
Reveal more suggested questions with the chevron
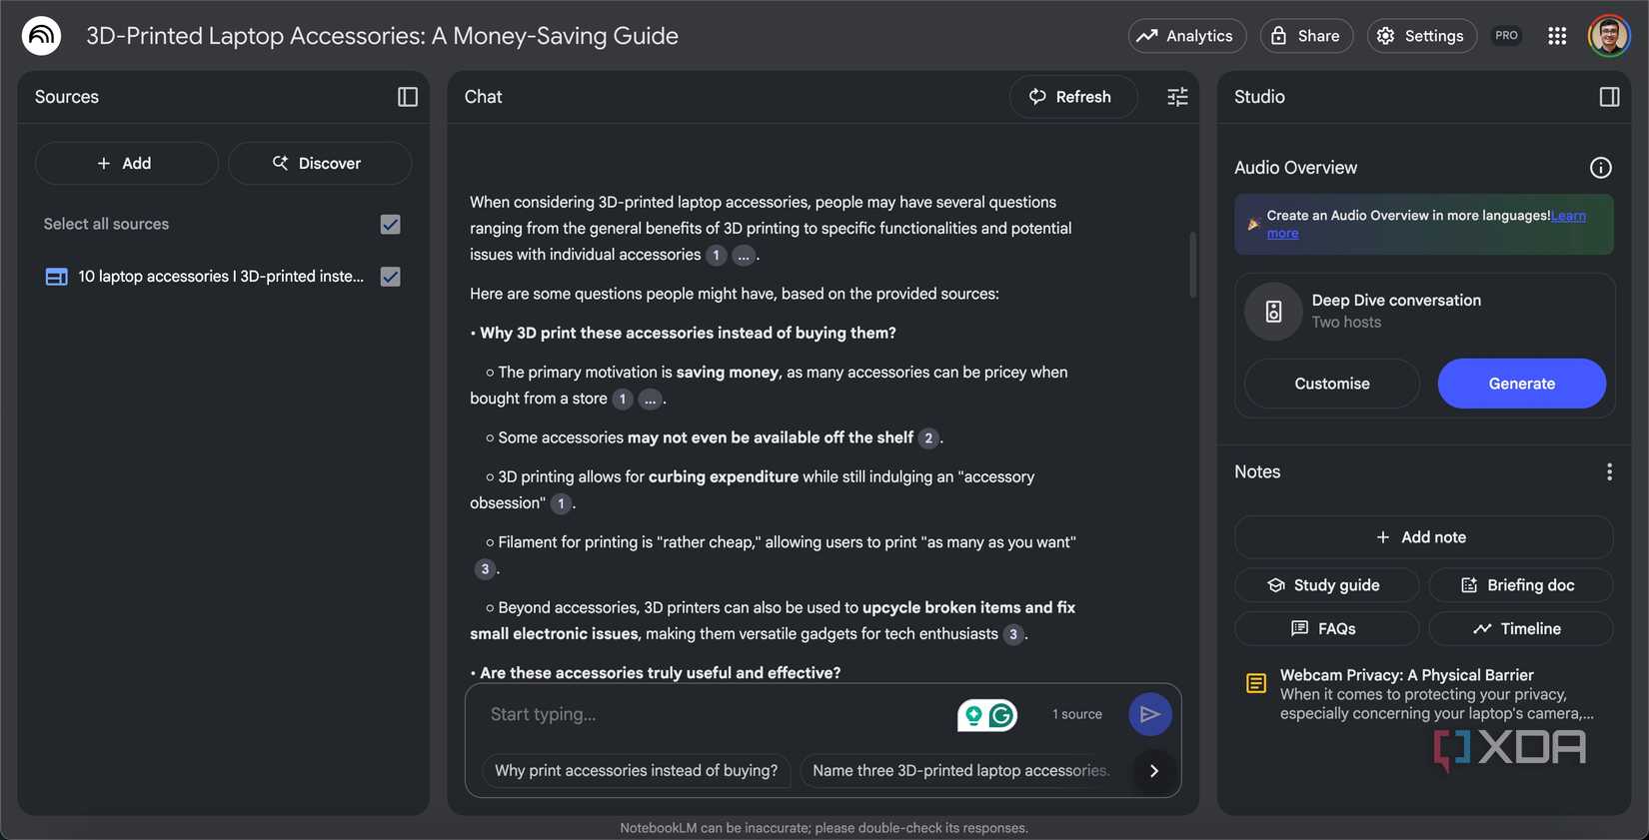(x=1153, y=770)
